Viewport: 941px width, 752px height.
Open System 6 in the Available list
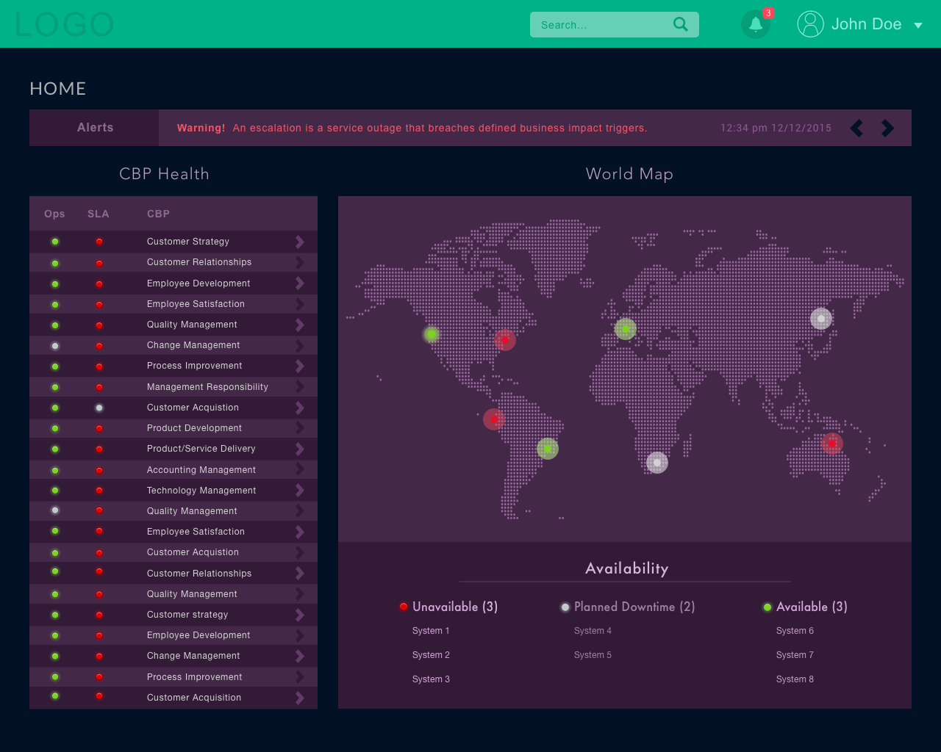pyautogui.click(x=795, y=631)
